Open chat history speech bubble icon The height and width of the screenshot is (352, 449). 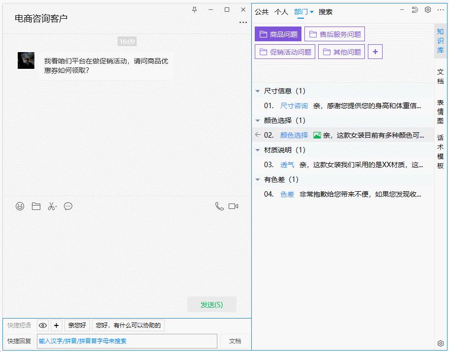pyautogui.click(x=68, y=206)
